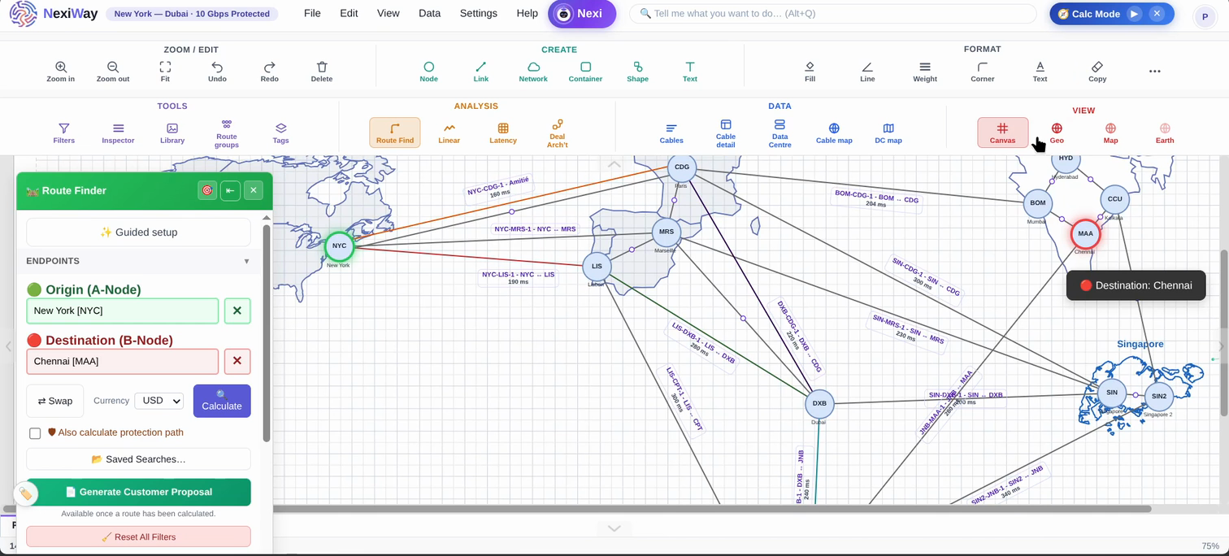Click Reset All Filters

pos(138,536)
